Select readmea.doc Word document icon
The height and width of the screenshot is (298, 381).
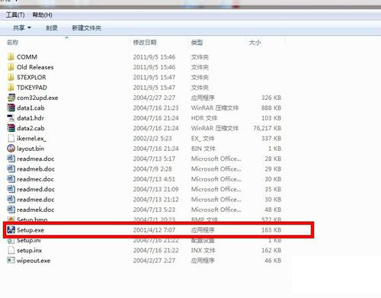click(x=11, y=159)
